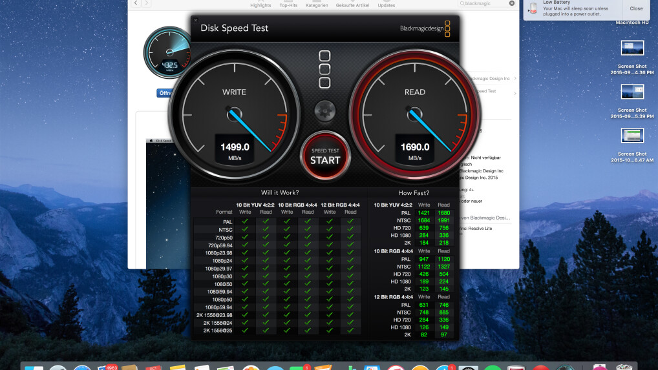The width and height of the screenshot is (658, 370).
Task: Click the 720p50 format row
Action: [277, 237]
